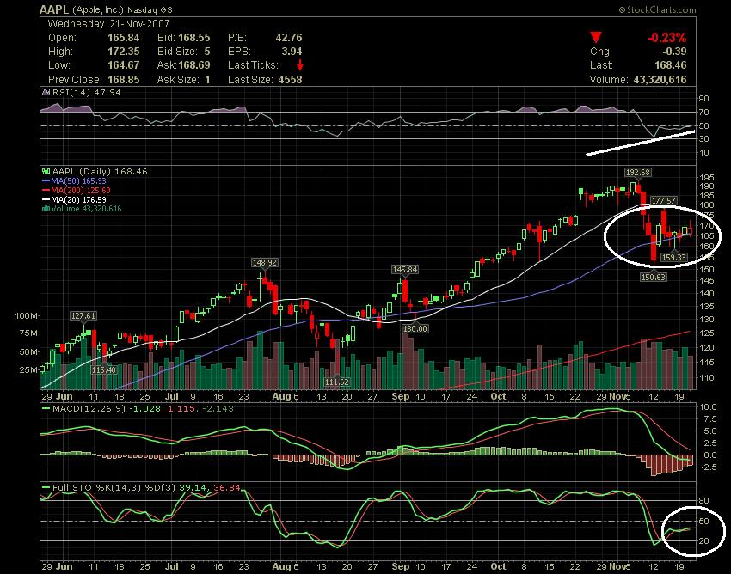Click the Chg value -0.39
Image resolution: width=731 pixels, height=574 pixels.
(674, 52)
